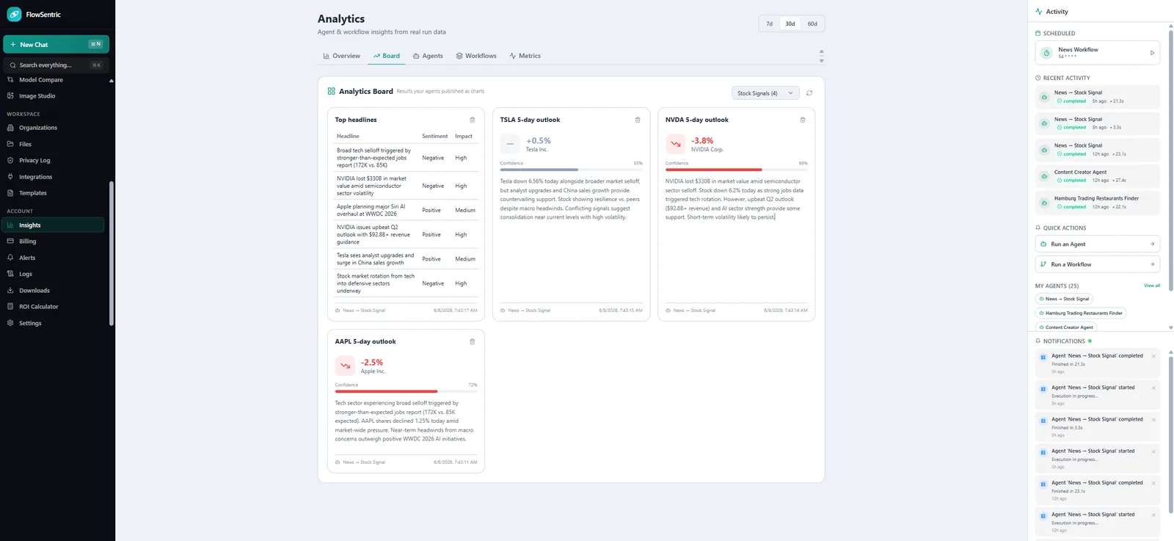Delete the NVDA 5-day outlook card

(802, 120)
